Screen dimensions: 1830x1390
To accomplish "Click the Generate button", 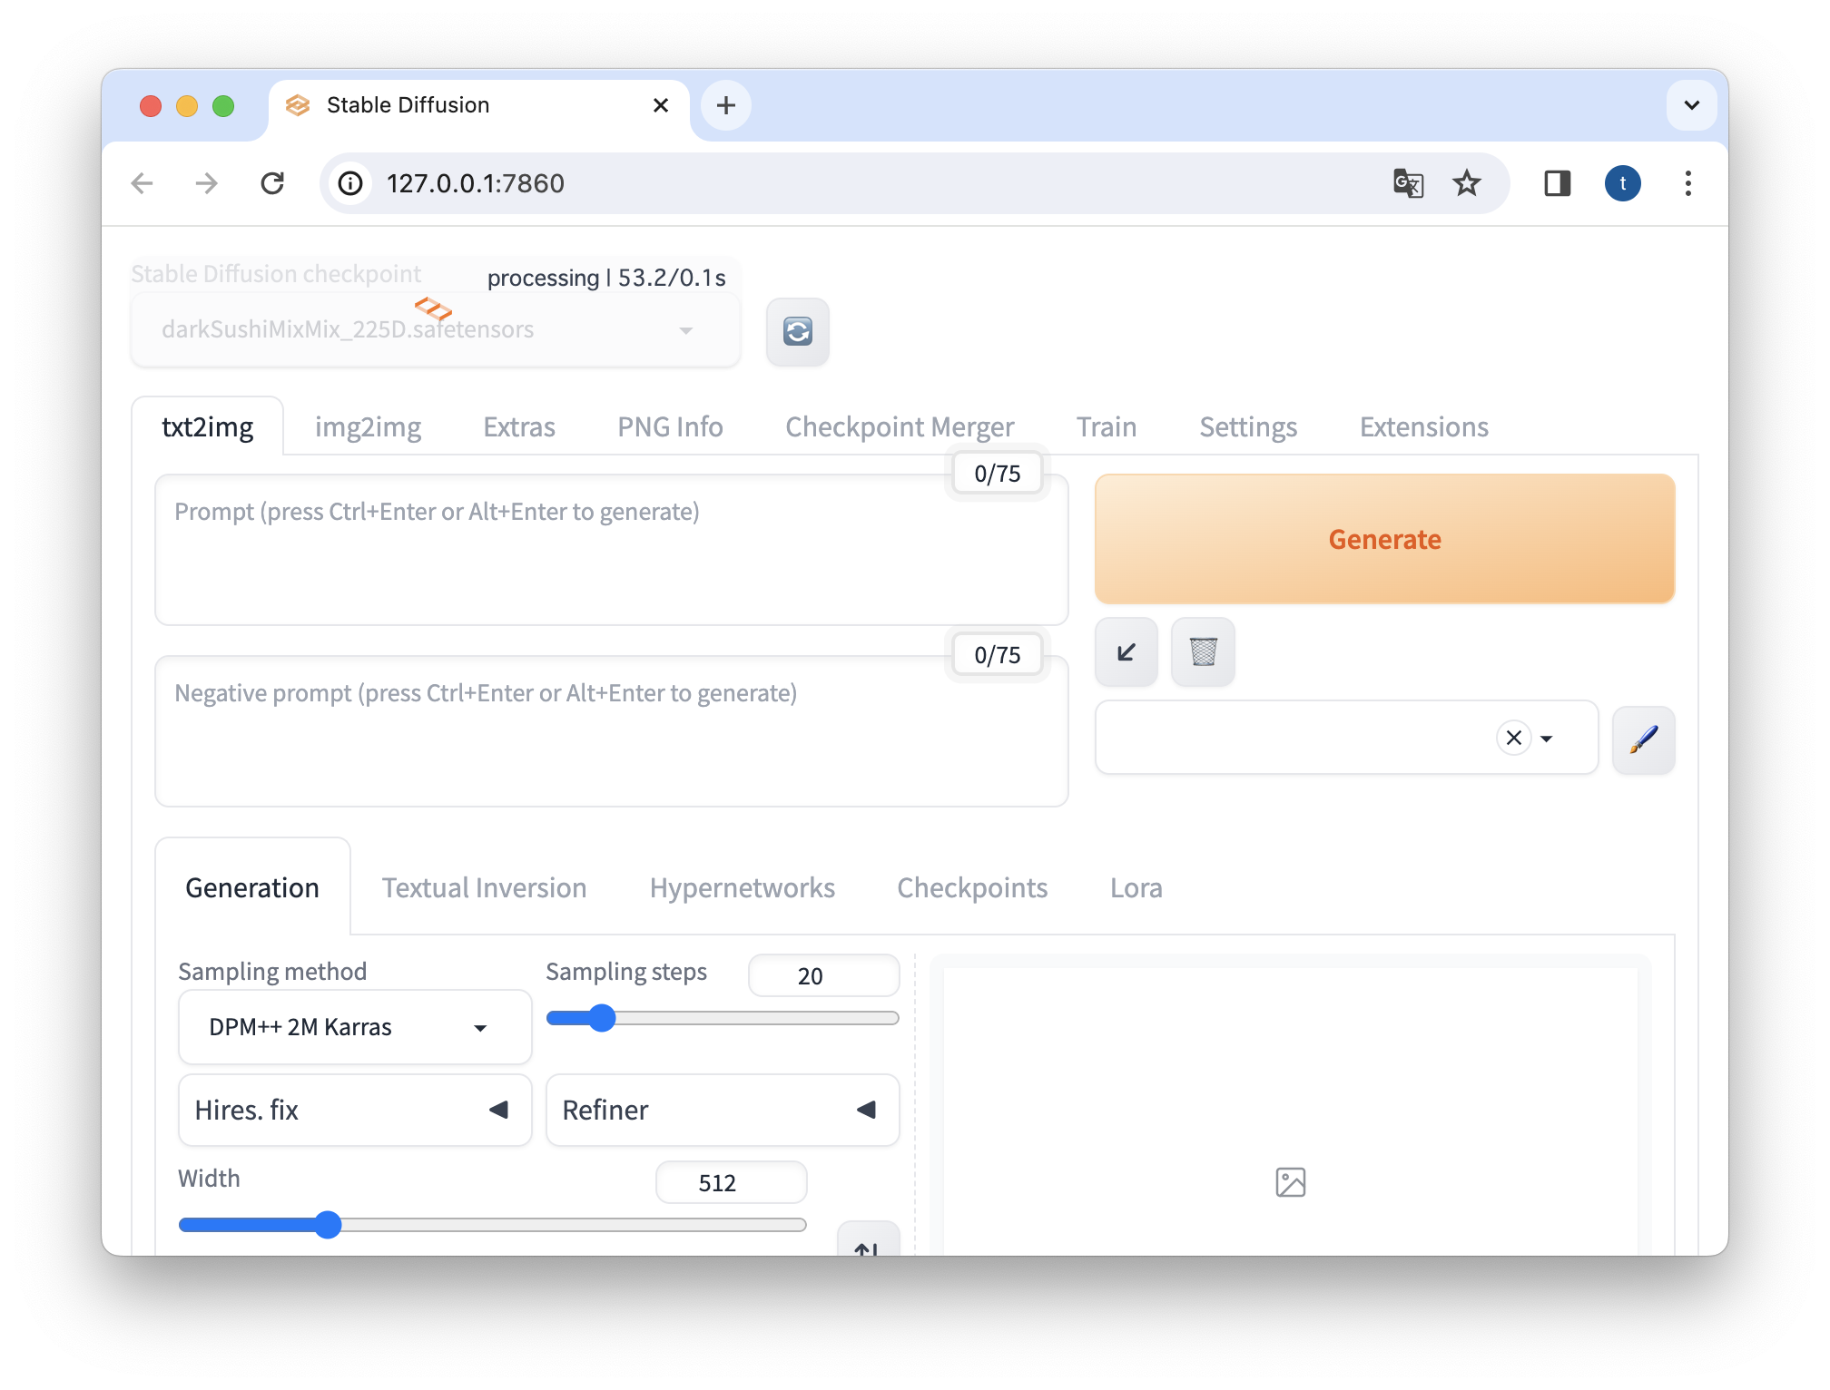I will pos(1384,539).
